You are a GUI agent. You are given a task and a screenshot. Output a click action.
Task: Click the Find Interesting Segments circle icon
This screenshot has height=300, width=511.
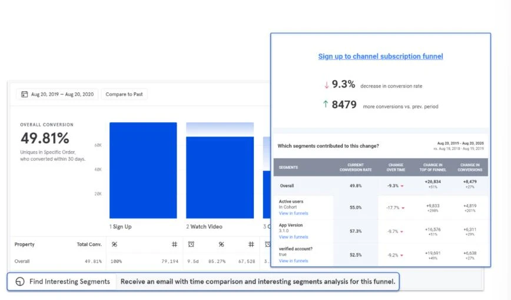click(20, 282)
